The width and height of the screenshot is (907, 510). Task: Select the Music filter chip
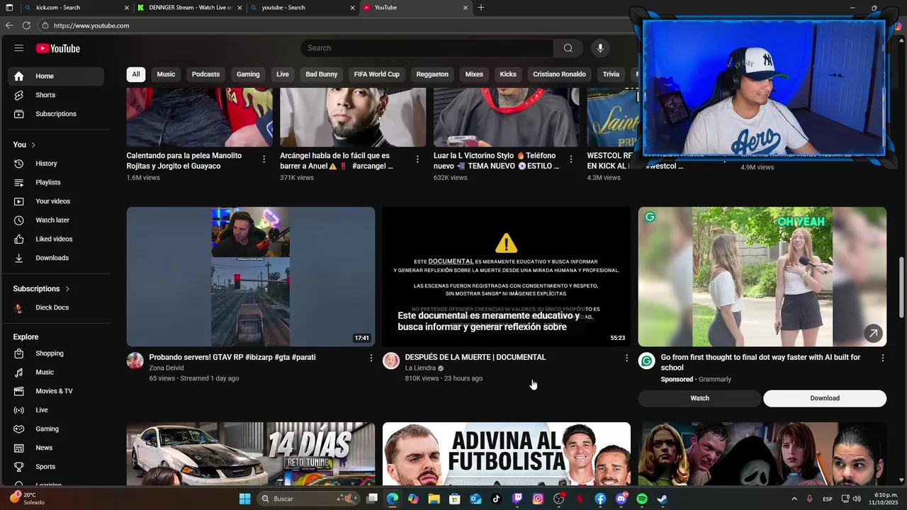[x=166, y=74]
